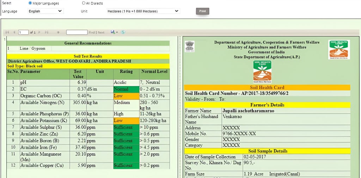Click Available Zinc (Zn) parameter
Viewport: 361px width, 178px height.
(39, 134)
